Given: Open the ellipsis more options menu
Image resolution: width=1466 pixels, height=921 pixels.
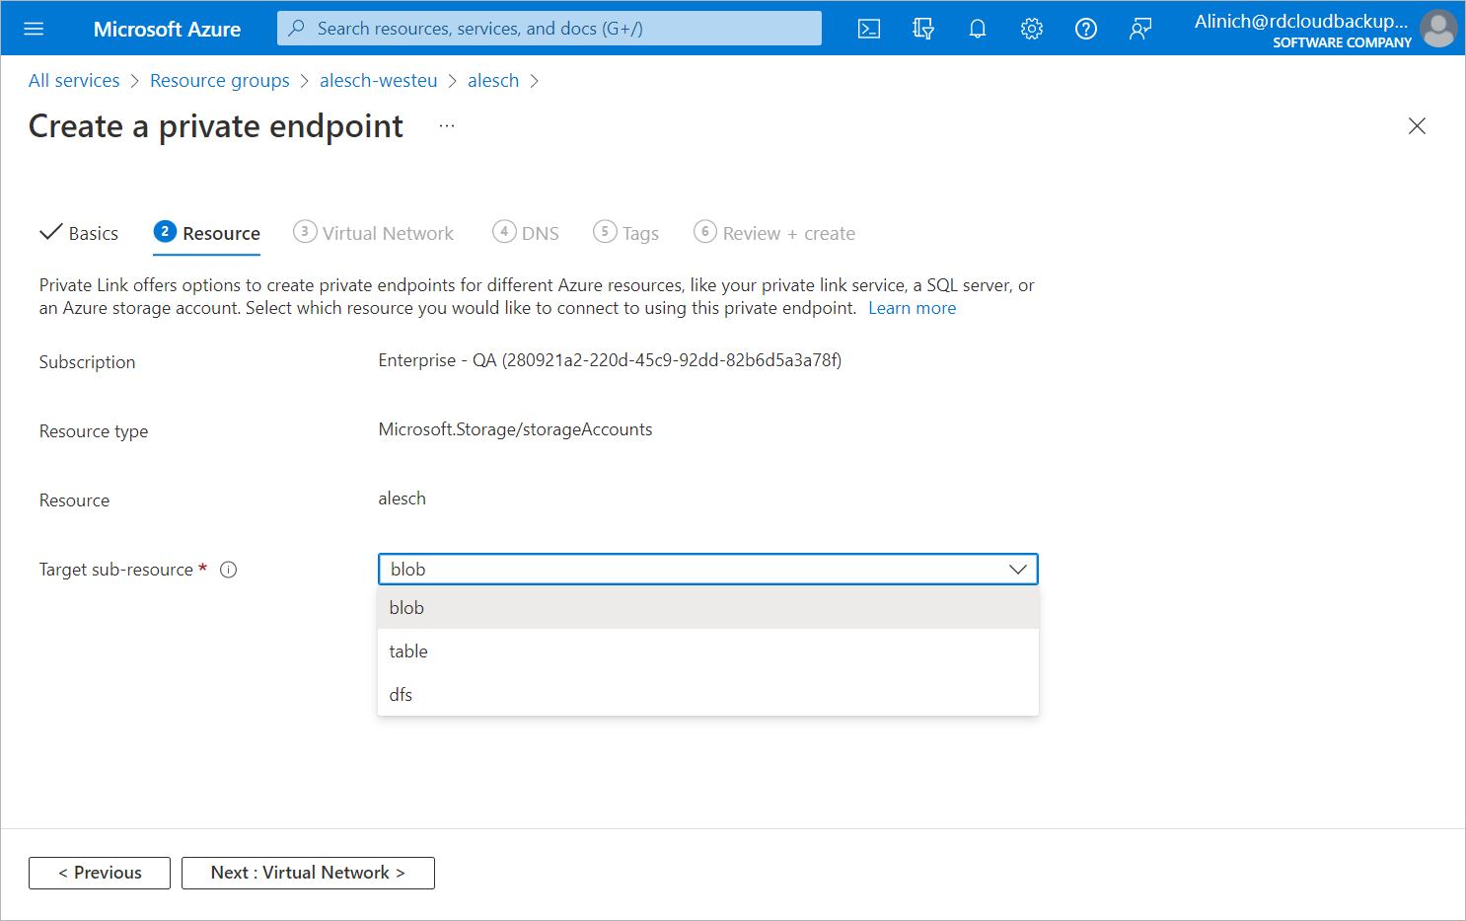Looking at the screenshot, I should click(x=447, y=126).
